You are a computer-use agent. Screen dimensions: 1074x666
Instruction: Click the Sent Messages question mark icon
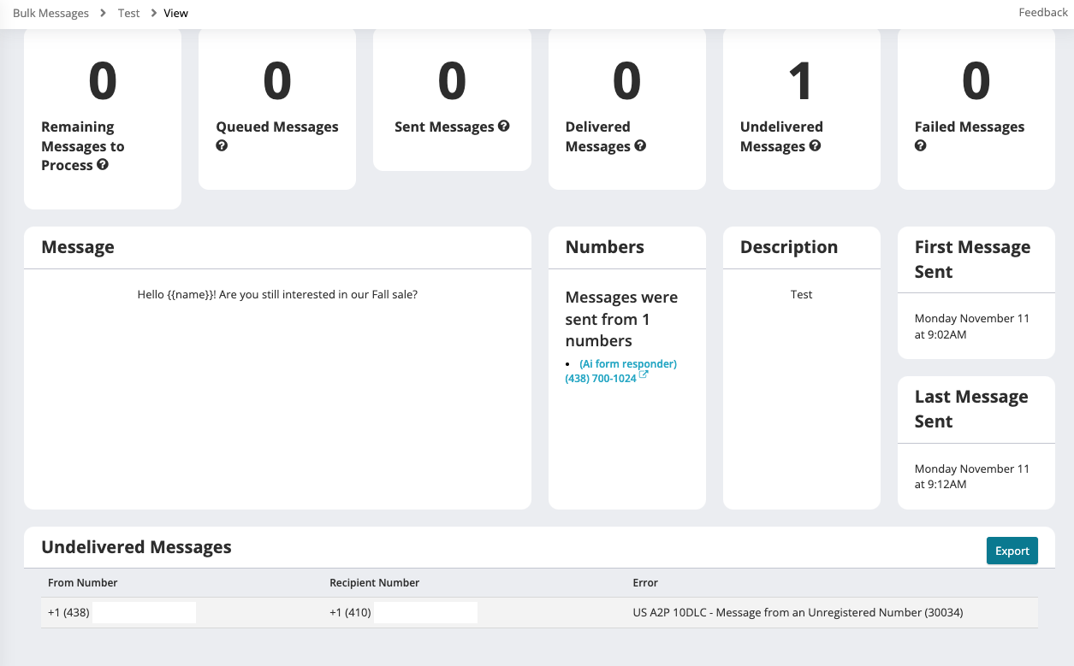tap(504, 127)
